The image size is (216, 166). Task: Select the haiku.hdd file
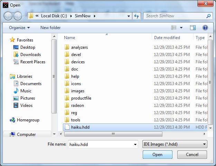(x=80, y=127)
